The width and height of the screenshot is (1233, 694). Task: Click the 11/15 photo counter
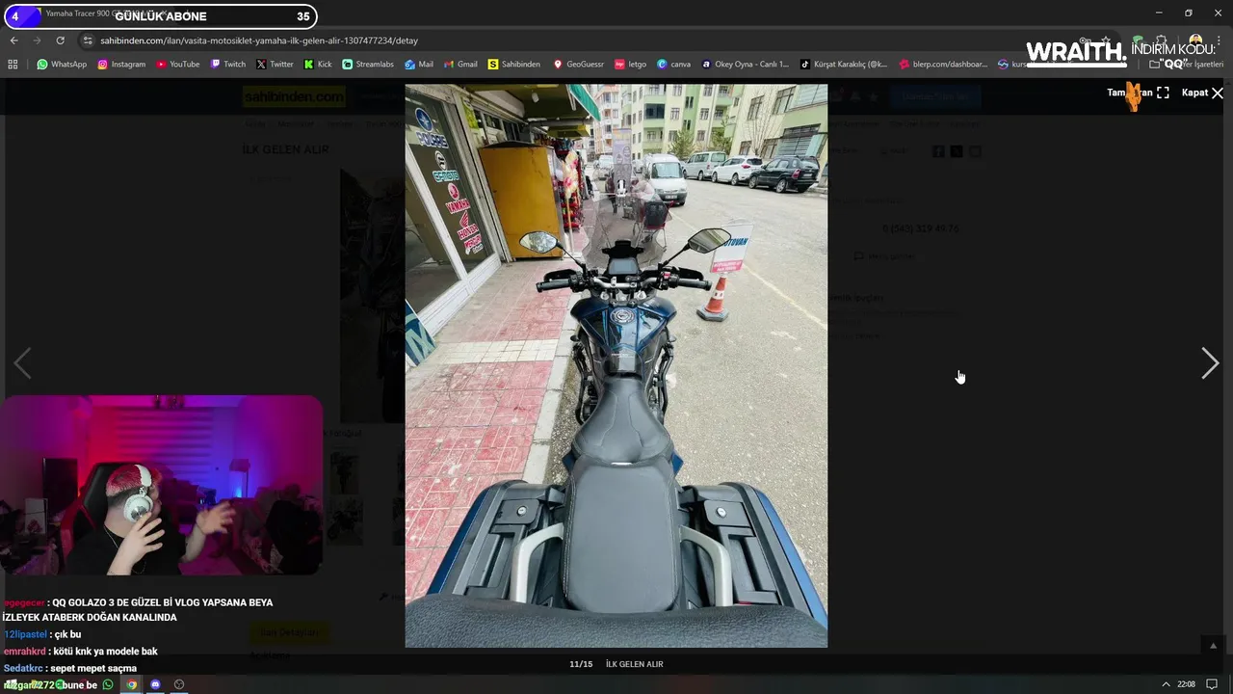[581, 664]
